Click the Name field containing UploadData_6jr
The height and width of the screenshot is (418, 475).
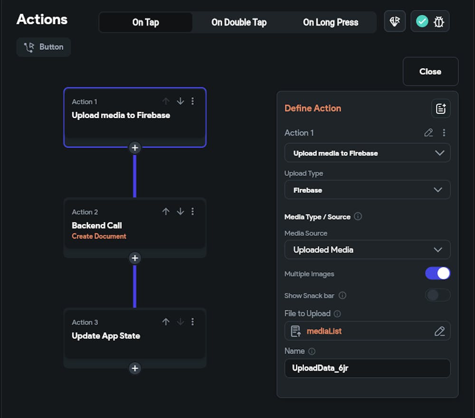(x=367, y=368)
